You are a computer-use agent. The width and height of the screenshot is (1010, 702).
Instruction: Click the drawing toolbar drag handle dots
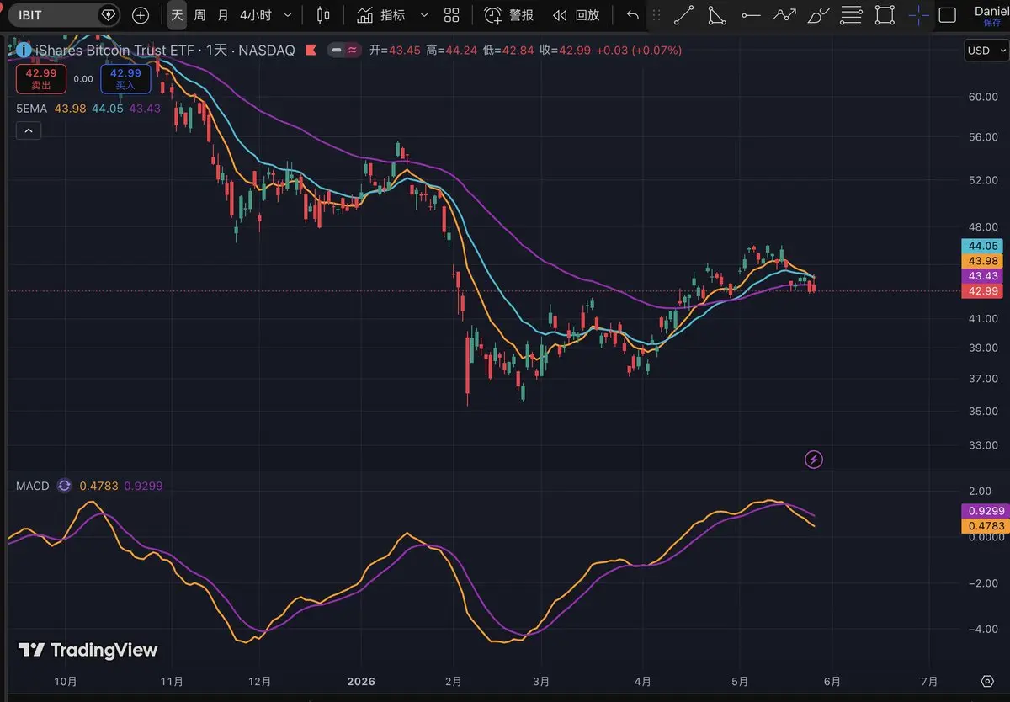[657, 15]
